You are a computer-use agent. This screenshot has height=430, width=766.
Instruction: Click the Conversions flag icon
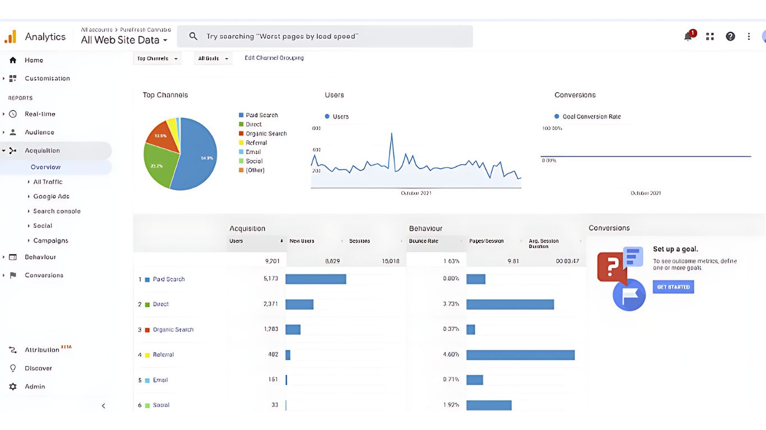[x=13, y=275]
